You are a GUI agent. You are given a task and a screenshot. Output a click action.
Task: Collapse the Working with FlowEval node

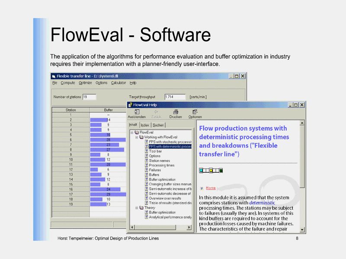coord(136,137)
